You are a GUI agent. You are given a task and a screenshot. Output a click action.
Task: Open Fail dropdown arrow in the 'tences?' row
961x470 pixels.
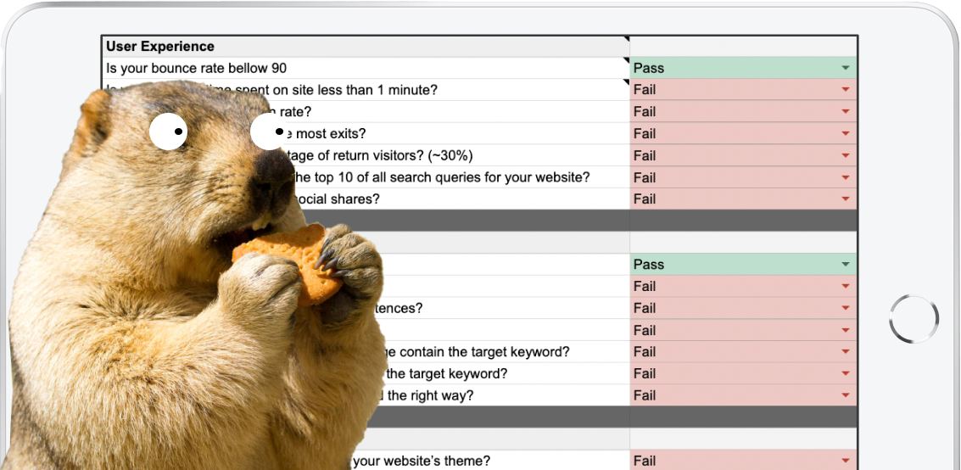[846, 308]
